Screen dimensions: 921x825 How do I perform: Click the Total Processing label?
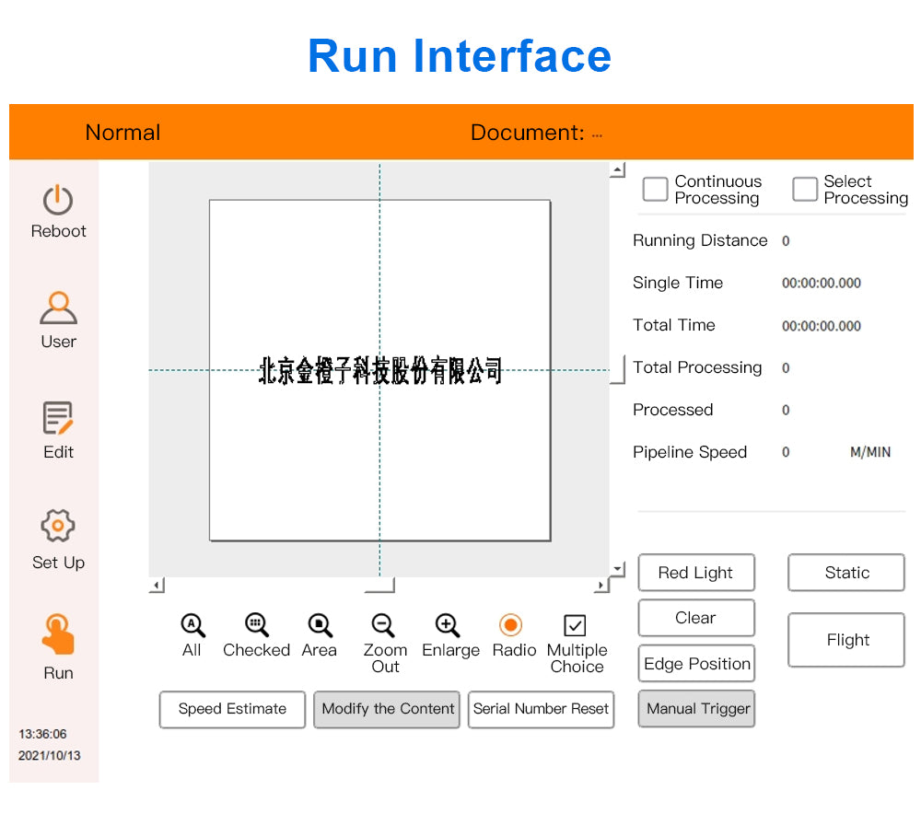pyautogui.click(x=697, y=367)
